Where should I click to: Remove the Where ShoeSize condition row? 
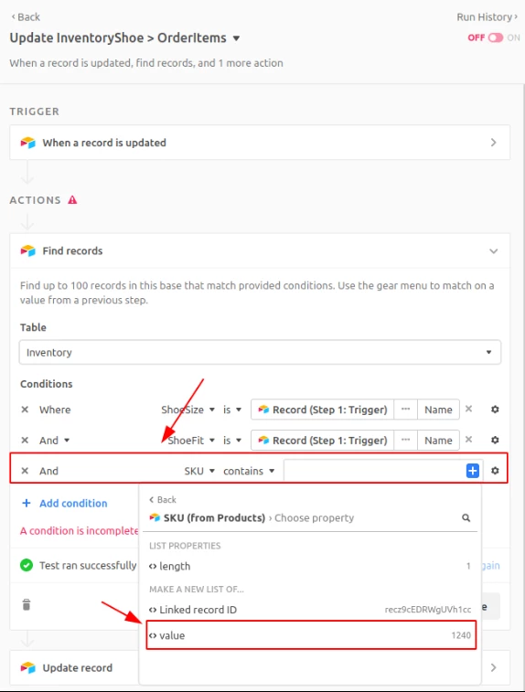25,410
